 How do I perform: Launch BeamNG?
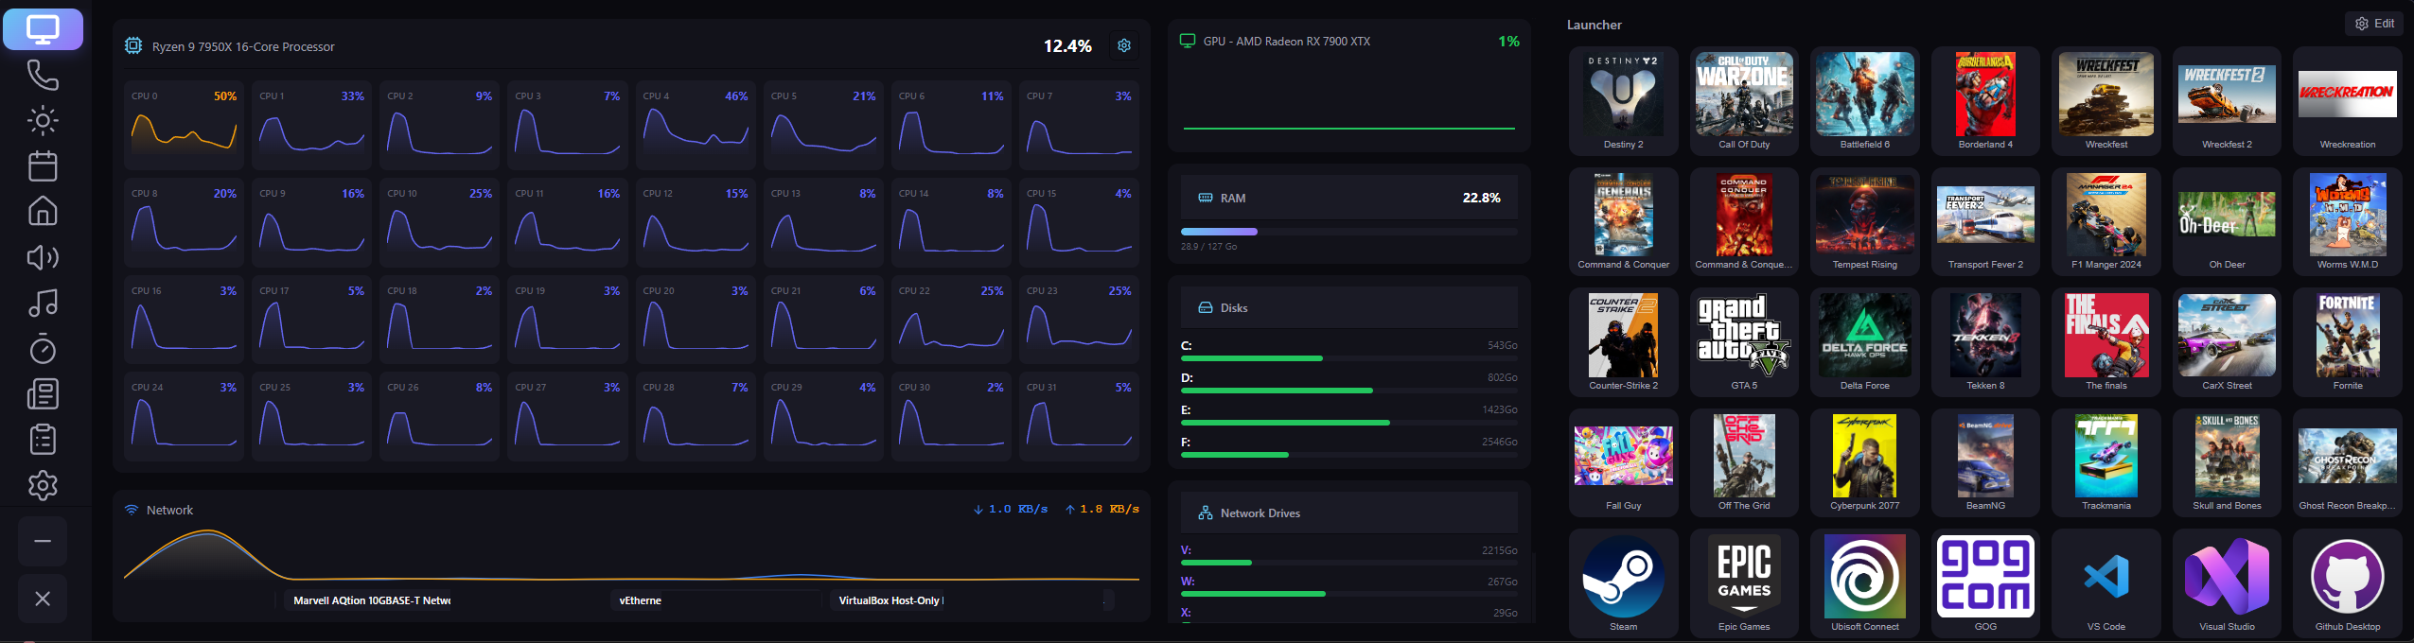click(1985, 462)
